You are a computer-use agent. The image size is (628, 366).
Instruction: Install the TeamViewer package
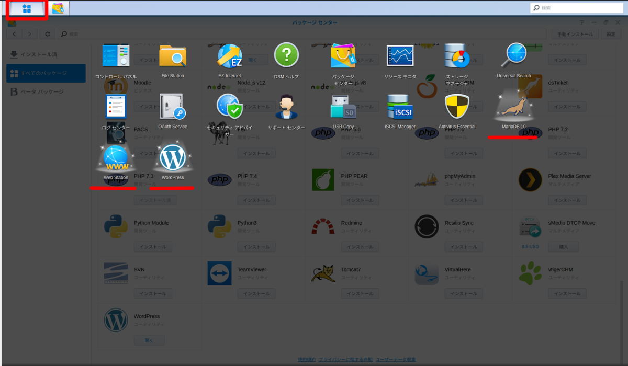pos(256,294)
